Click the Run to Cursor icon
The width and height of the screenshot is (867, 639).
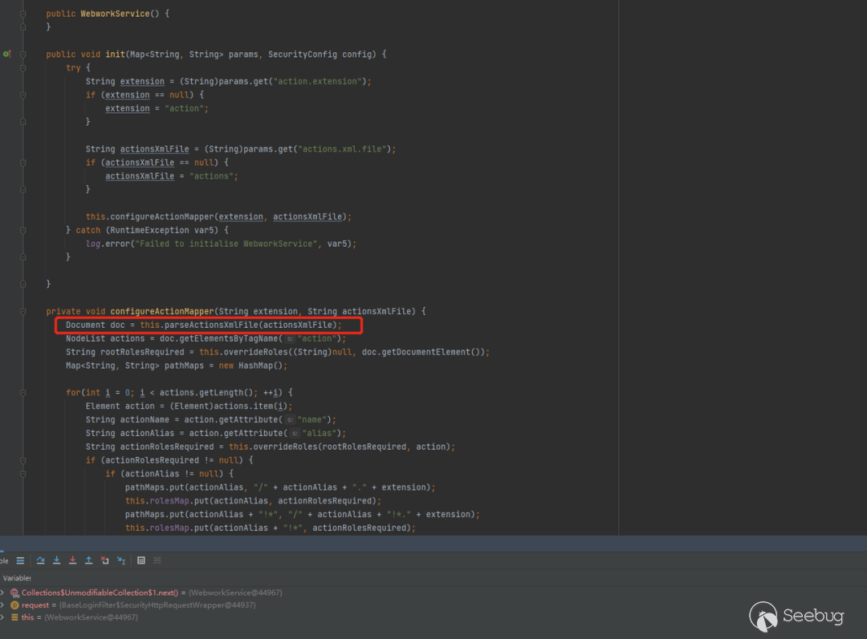click(121, 560)
